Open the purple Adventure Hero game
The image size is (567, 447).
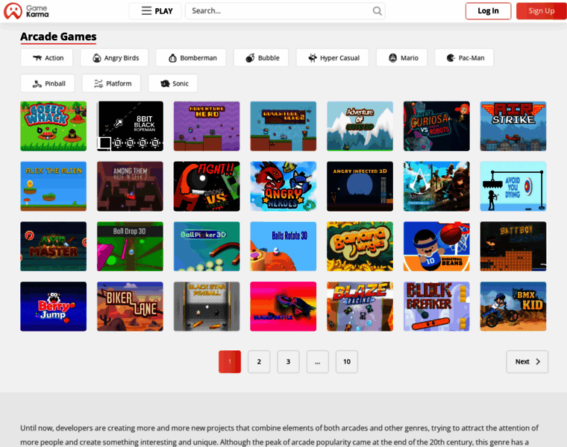[x=207, y=126]
